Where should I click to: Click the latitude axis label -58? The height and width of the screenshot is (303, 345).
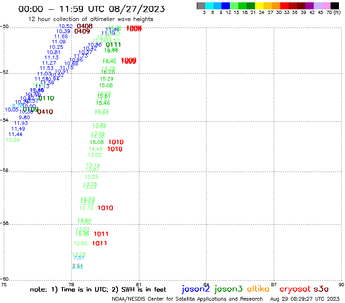(x=4, y=223)
